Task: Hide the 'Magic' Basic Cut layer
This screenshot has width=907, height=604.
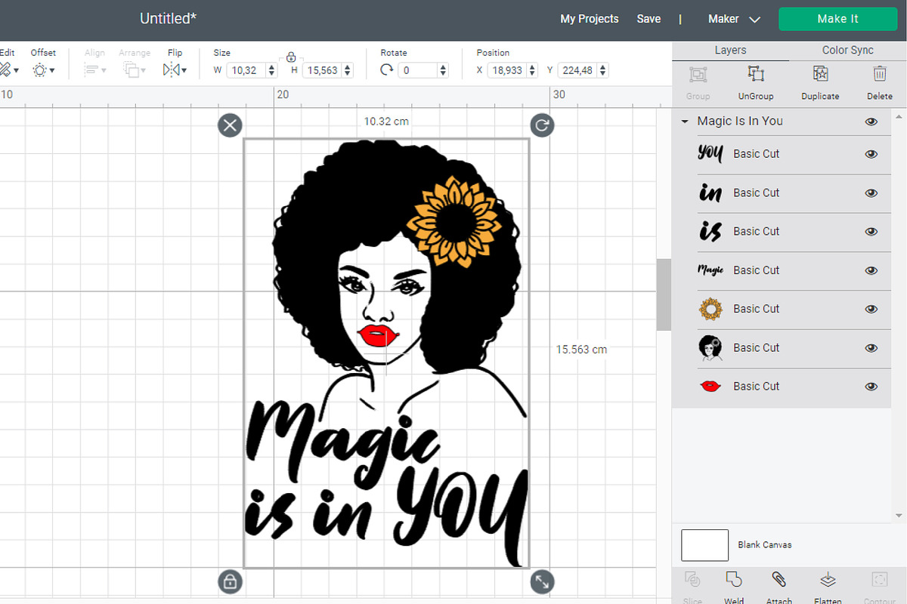Action: pyautogui.click(x=871, y=270)
